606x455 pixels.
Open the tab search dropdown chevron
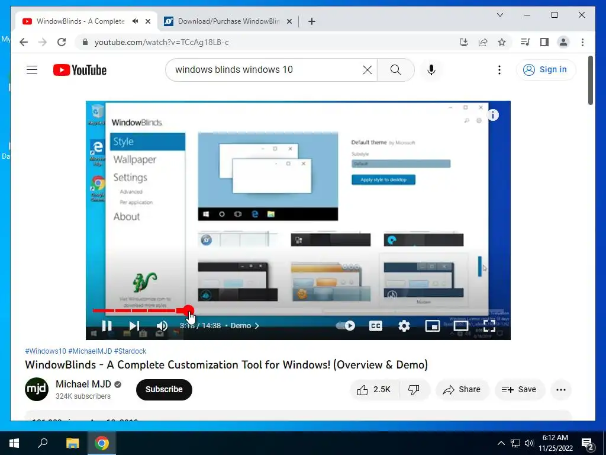pyautogui.click(x=499, y=15)
